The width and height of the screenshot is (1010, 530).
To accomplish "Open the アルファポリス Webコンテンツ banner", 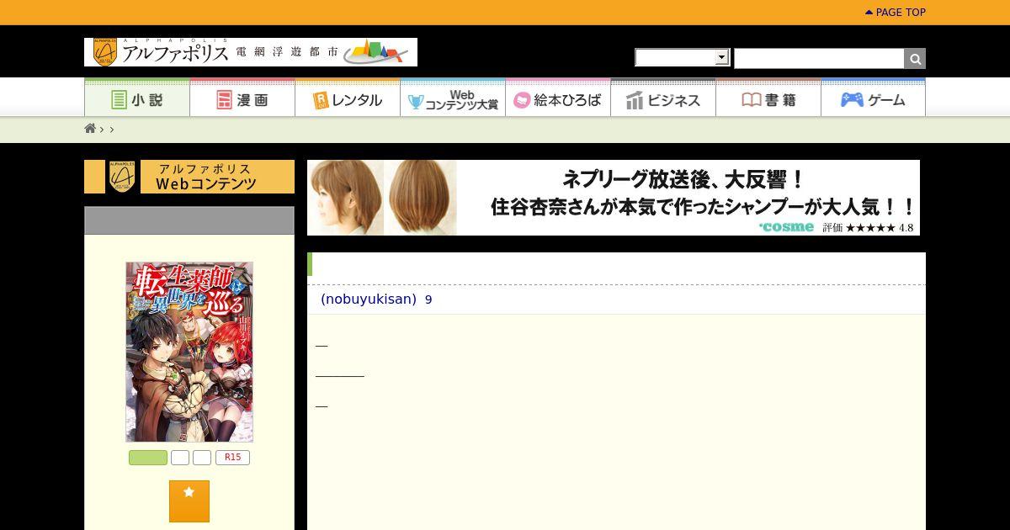I will 189,177.
